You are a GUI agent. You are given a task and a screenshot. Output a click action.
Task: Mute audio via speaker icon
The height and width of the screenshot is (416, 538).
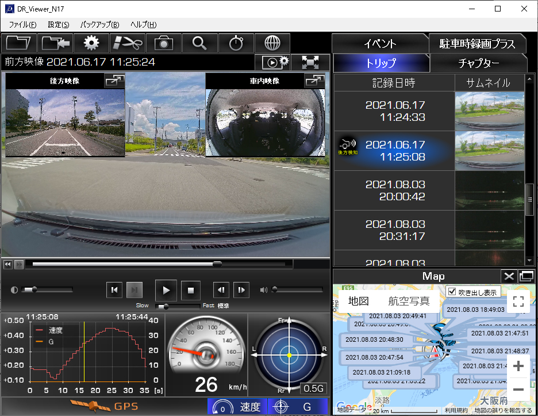click(263, 290)
